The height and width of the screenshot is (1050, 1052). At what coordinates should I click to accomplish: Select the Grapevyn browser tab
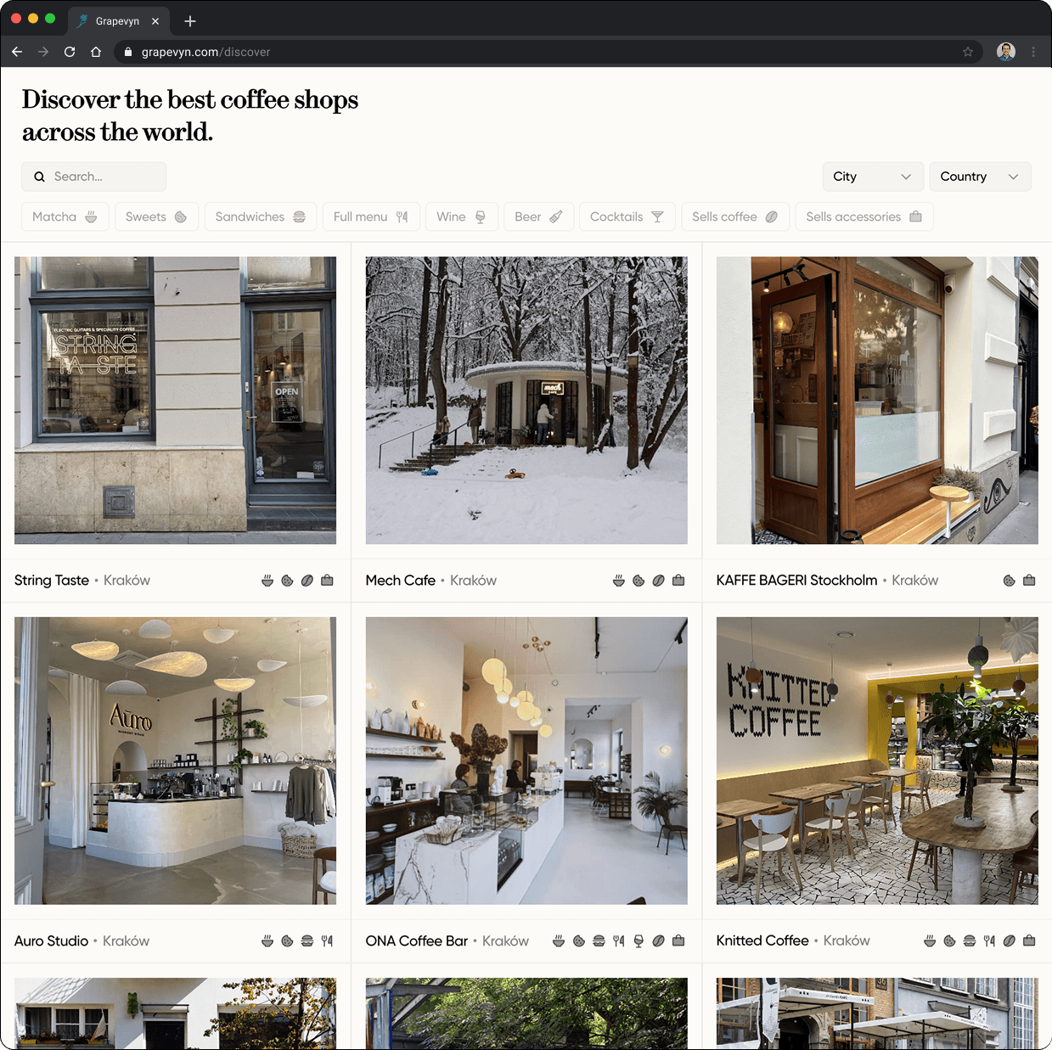pos(118,21)
